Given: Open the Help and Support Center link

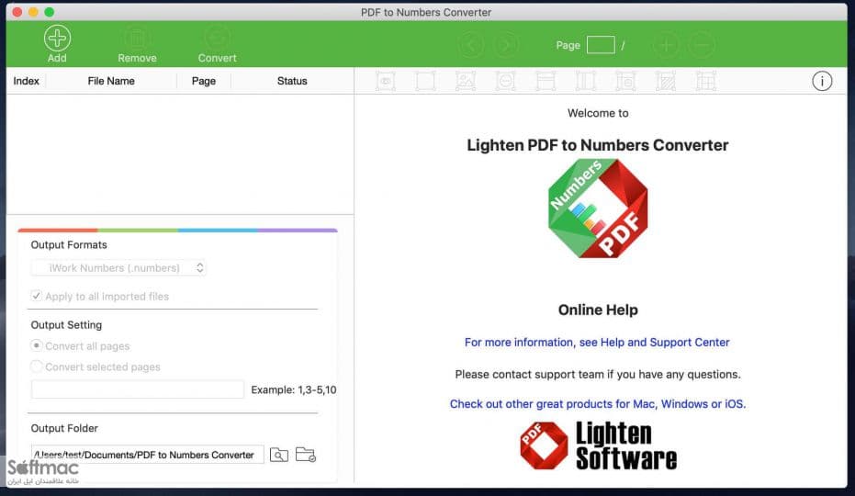Looking at the screenshot, I should [x=597, y=342].
